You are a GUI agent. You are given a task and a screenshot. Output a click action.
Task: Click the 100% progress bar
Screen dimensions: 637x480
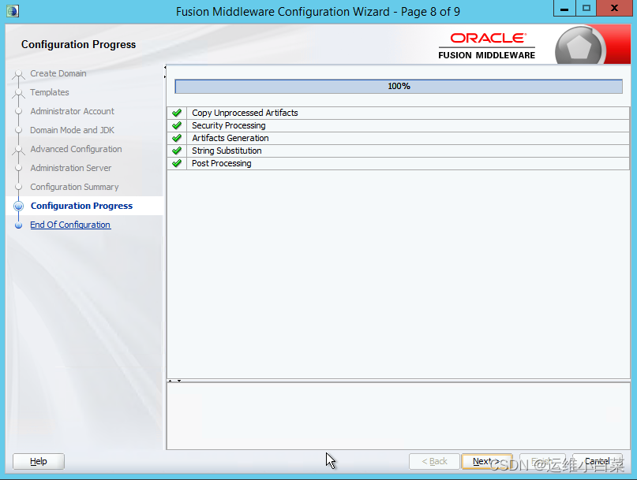pyautogui.click(x=399, y=87)
